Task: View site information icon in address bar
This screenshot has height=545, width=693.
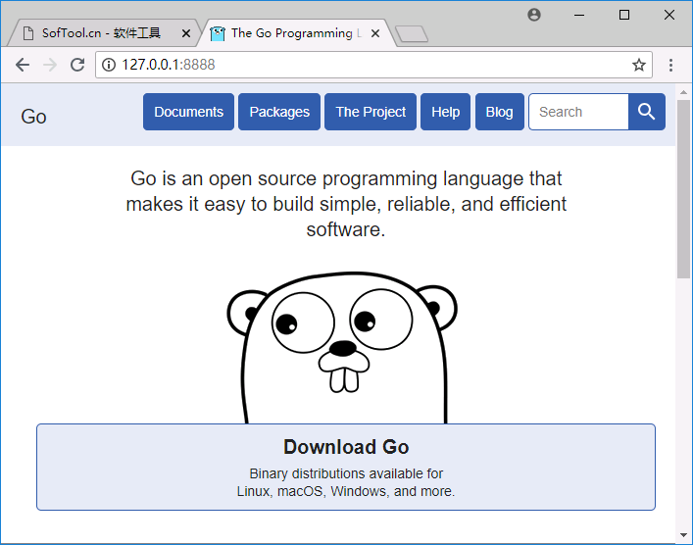Action: 109,65
